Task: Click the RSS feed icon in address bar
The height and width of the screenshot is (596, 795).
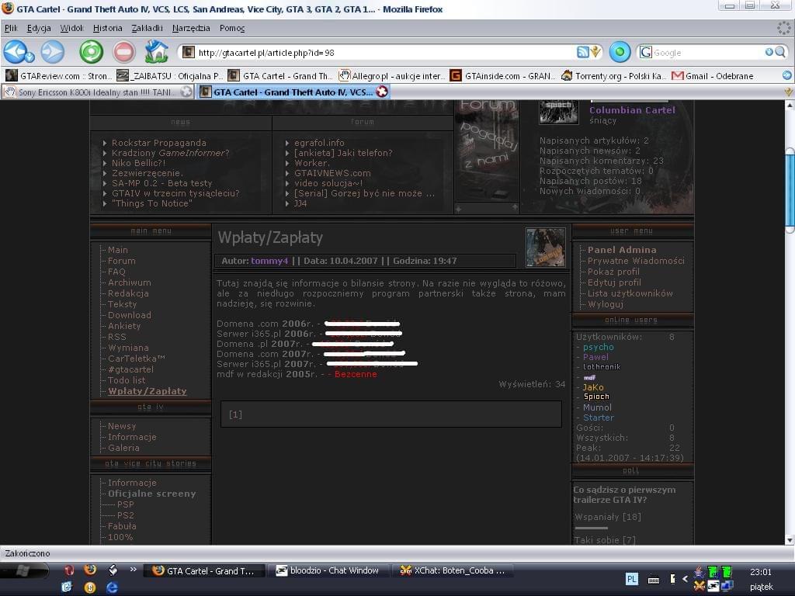Action: (583, 52)
